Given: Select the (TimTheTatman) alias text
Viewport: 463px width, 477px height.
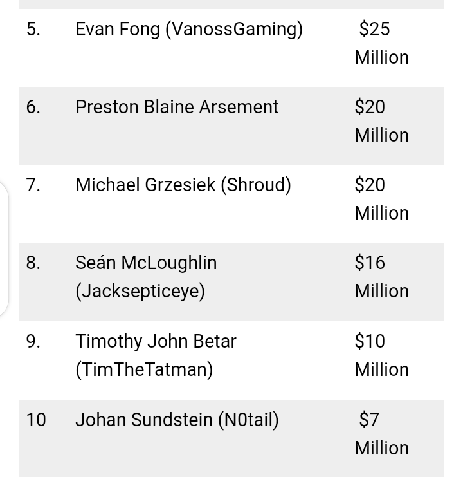Looking at the screenshot, I should point(144,370).
